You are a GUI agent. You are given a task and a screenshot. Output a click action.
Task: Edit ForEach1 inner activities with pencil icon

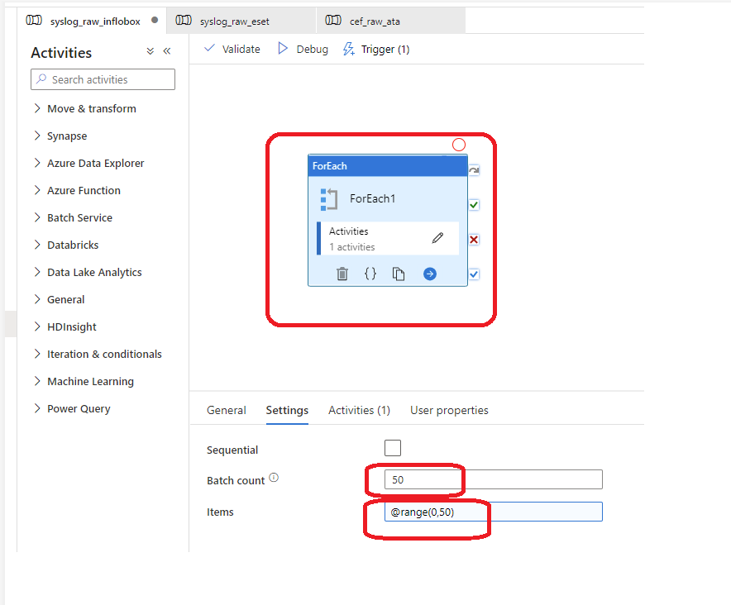point(437,238)
